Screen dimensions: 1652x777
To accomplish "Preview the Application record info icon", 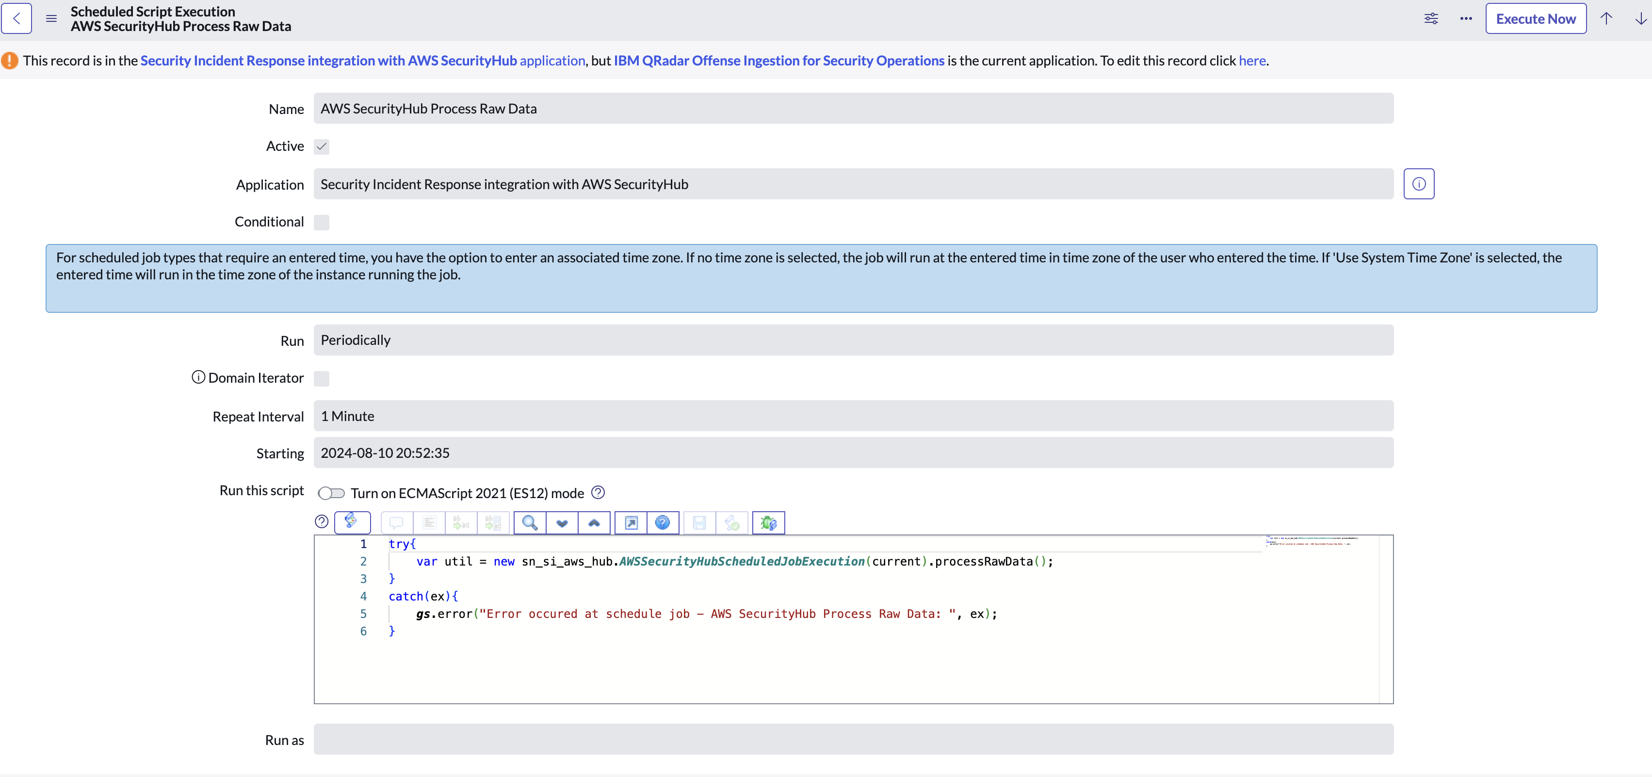I will (x=1419, y=184).
